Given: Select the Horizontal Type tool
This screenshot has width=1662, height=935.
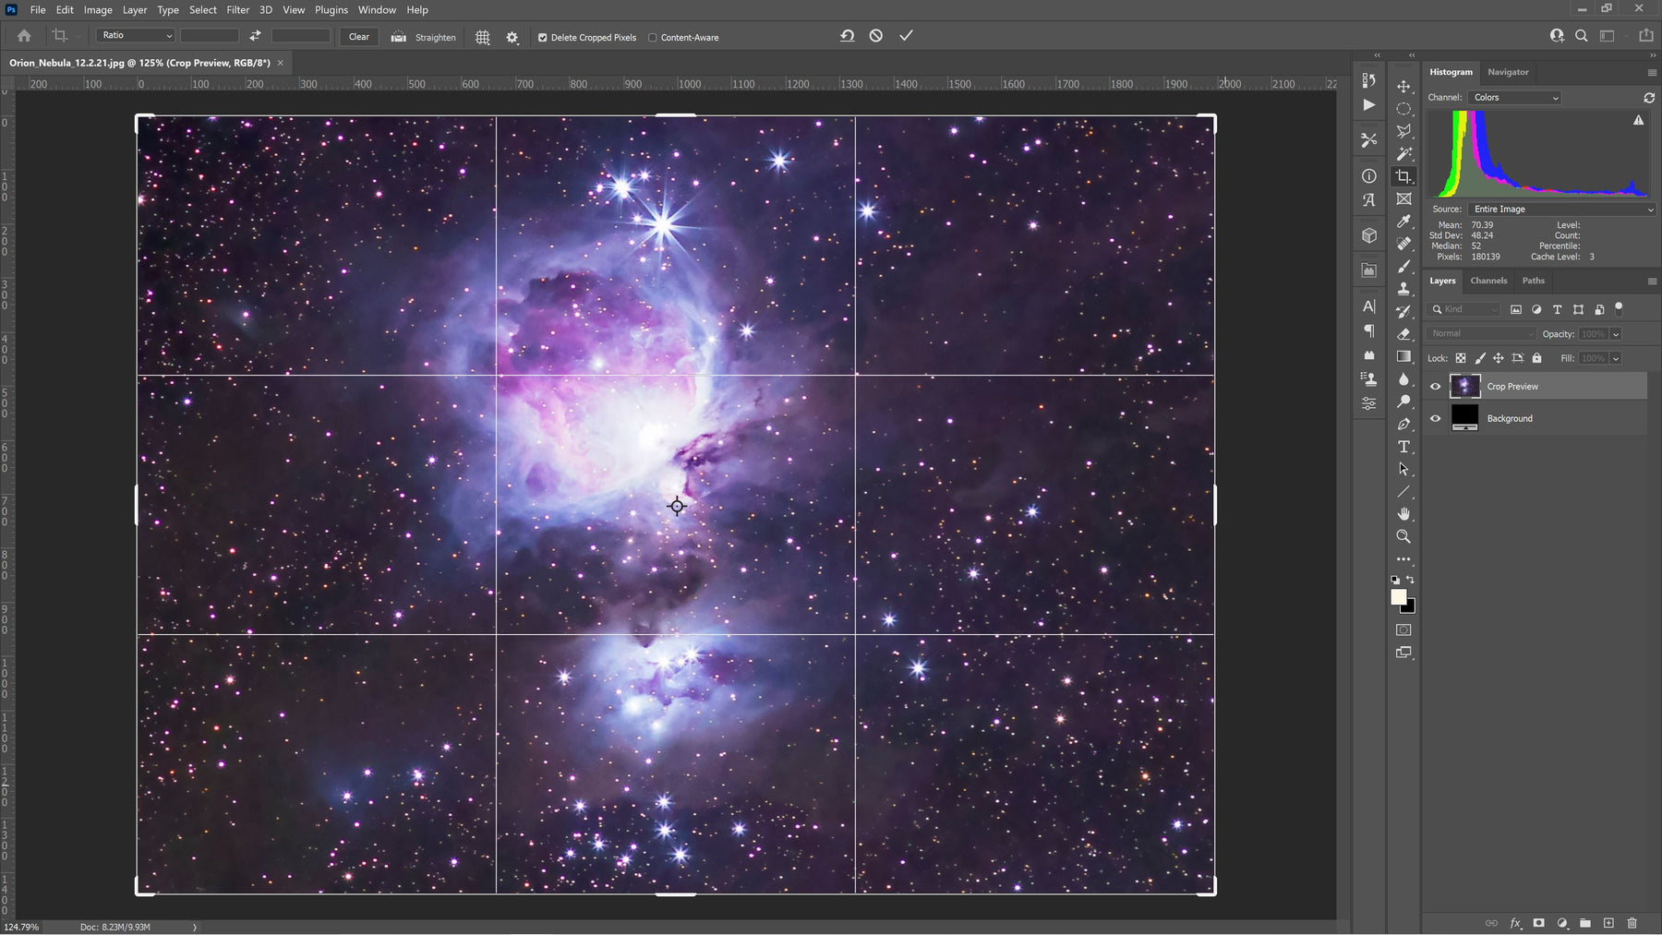Looking at the screenshot, I should pos(1404,447).
